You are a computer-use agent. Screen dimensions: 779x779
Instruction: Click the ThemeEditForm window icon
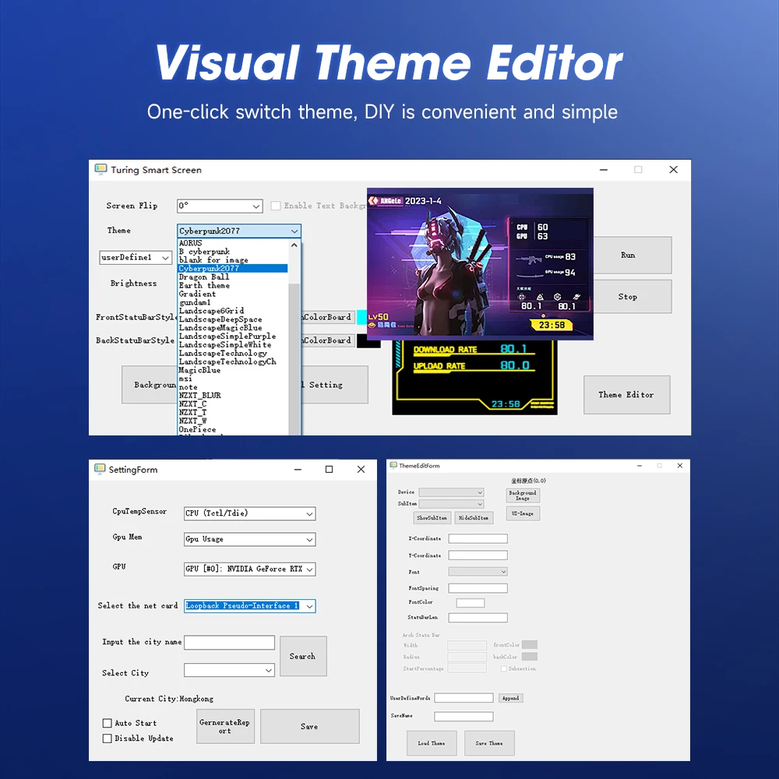(x=393, y=465)
